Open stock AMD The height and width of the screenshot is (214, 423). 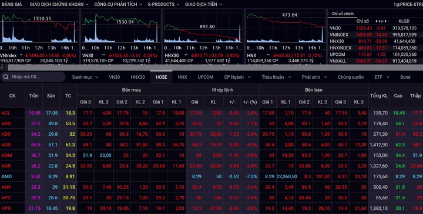pos(6,176)
